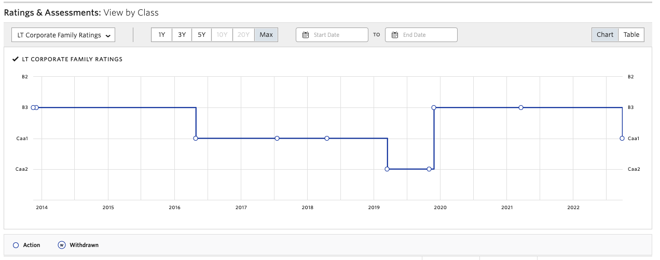Select the Max time range
660x260 pixels.
(266, 35)
